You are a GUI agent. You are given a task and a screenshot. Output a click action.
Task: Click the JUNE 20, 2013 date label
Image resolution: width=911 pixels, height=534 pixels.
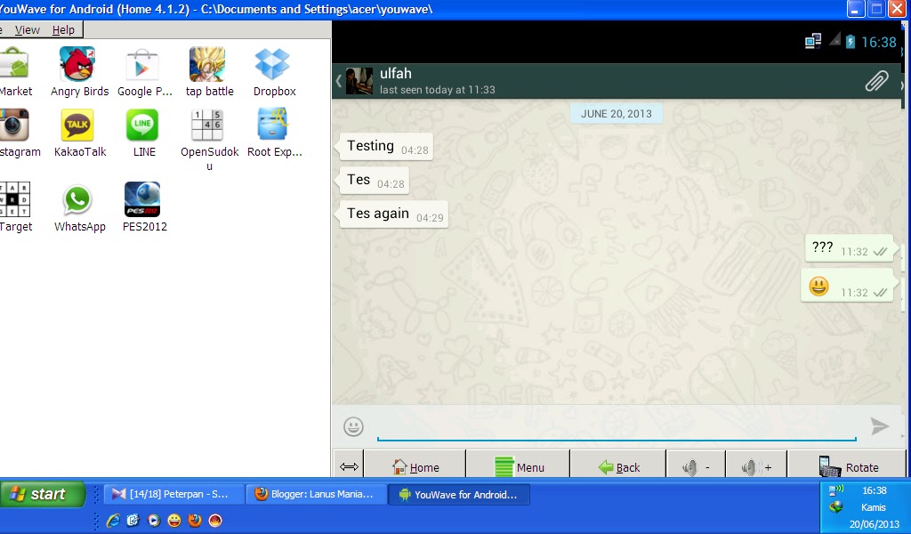[617, 114]
